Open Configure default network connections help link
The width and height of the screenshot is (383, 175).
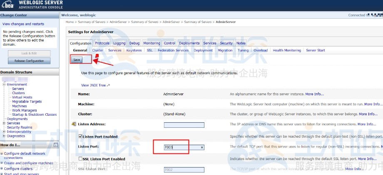[x=25, y=156]
